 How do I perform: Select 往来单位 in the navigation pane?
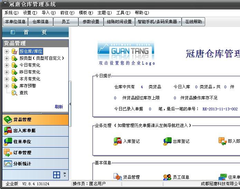tap(36, 142)
